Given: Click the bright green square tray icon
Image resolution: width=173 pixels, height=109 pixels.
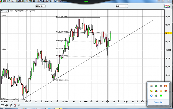Looking at the screenshot, I should [161, 96].
